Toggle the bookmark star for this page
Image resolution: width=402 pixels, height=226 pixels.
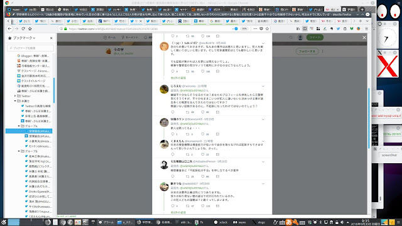pyautogui.click(x=267, y=29)
